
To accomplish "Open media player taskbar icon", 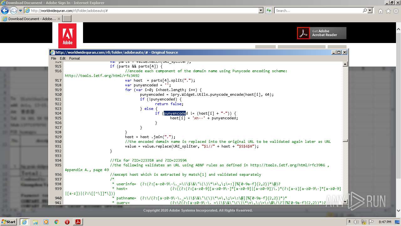I will [46, 222].
